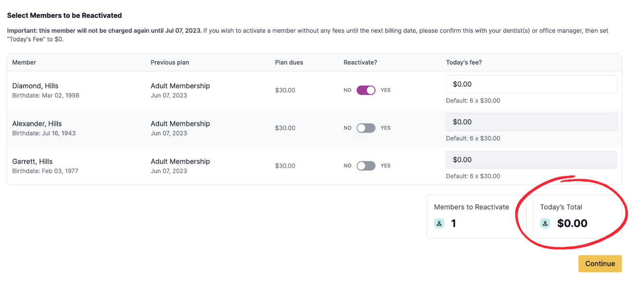Click the person icon beside Today's Total
This screenshot has height=292, width=642.
(545, 224)
